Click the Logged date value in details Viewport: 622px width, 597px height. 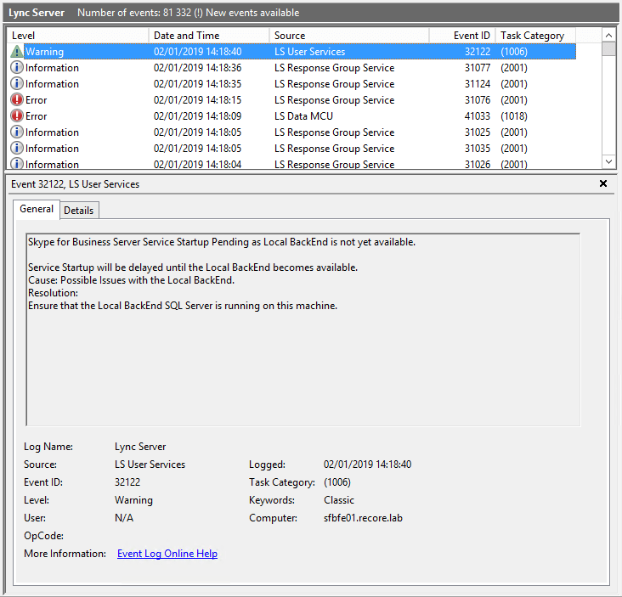tap(367, 465)
